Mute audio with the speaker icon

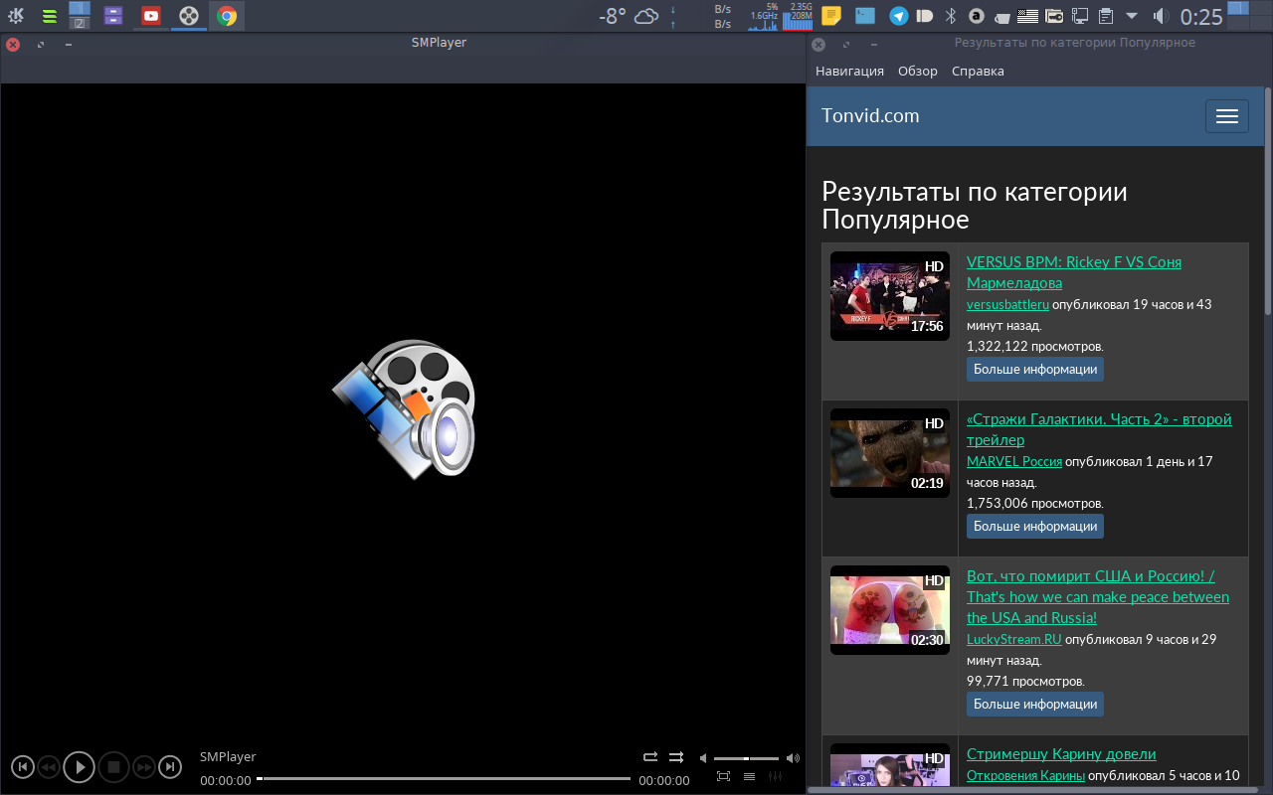tap(703, 758)
